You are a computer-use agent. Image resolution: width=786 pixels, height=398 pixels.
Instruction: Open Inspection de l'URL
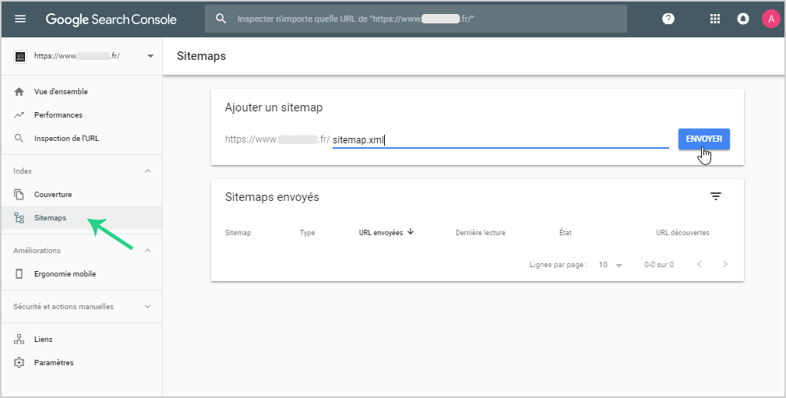click(x=66, y=139)
